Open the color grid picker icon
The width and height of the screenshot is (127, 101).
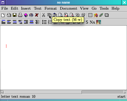(99, 22)
